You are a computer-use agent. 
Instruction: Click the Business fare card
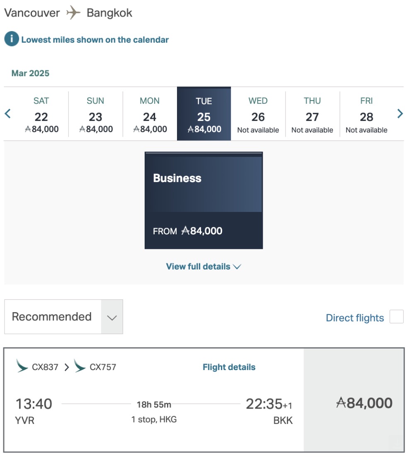[x=204, y=200]
